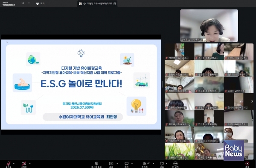Click the polar bear image on slide

(22, 83)
